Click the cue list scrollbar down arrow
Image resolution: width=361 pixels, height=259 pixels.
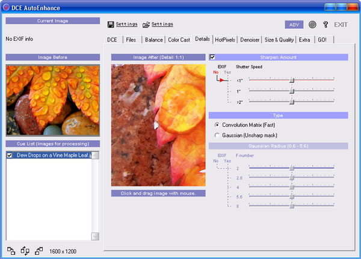coord(94,236)
